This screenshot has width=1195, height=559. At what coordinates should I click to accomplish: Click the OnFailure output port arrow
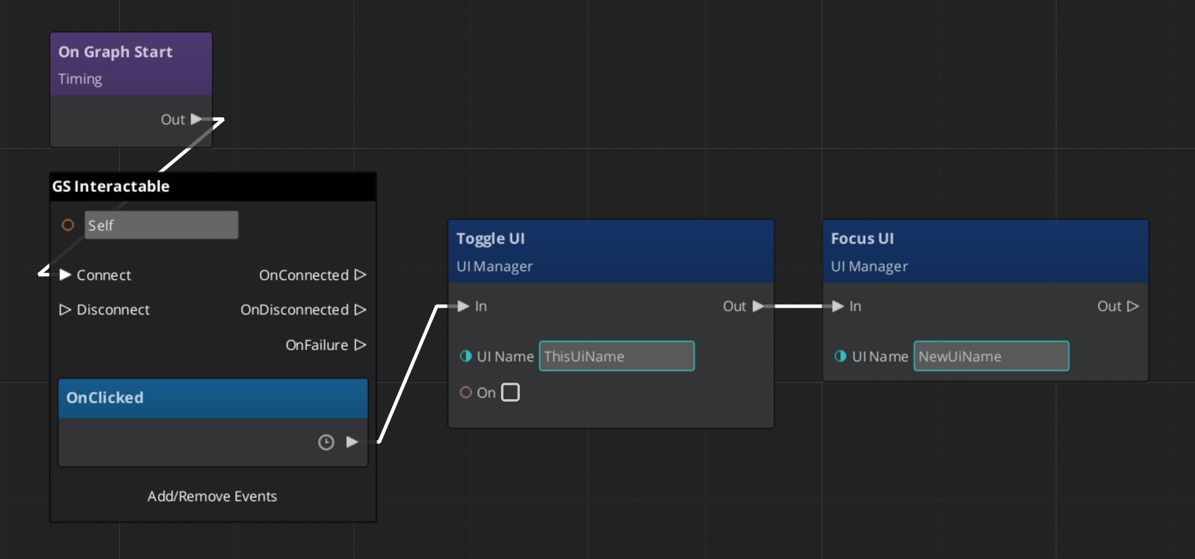360,345
